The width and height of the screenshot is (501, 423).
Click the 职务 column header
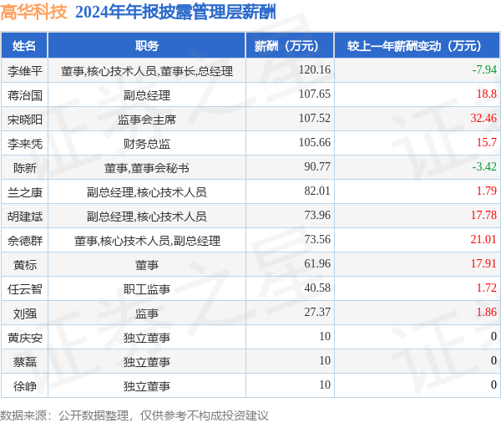coord(147,46)
